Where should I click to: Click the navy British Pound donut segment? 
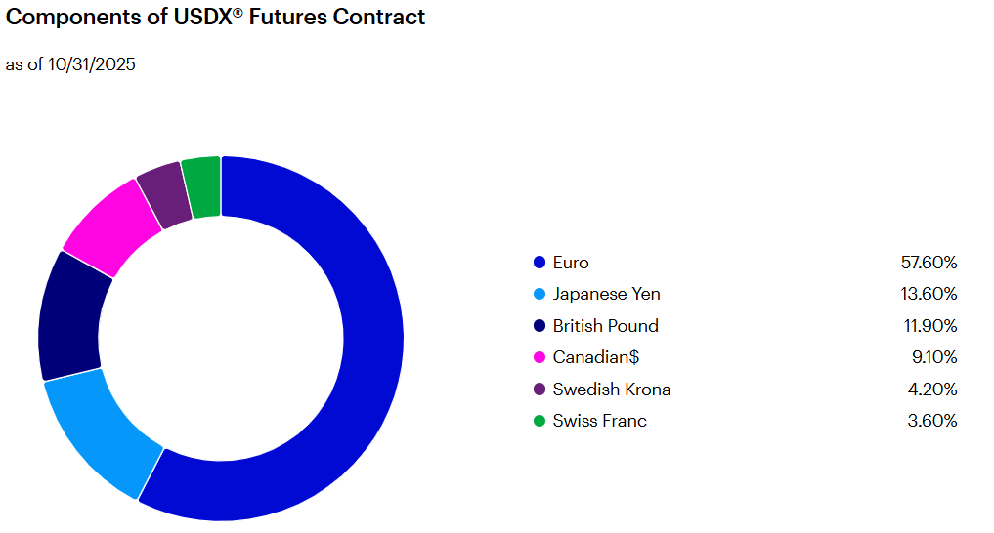tap(71, 316)
